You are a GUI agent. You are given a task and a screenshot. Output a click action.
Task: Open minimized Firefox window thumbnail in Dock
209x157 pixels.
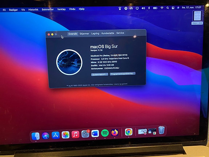coord(142,132)
